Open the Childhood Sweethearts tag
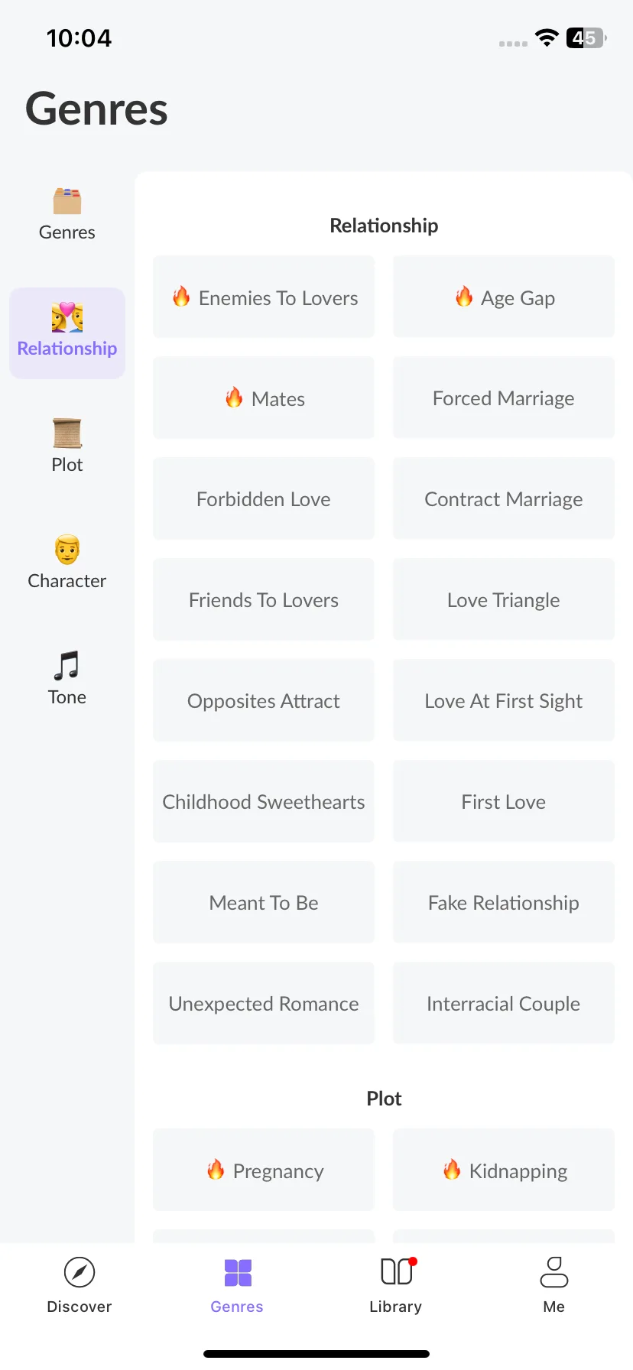The height and width of the screenshot is (1370, 633). pos(264,801)
